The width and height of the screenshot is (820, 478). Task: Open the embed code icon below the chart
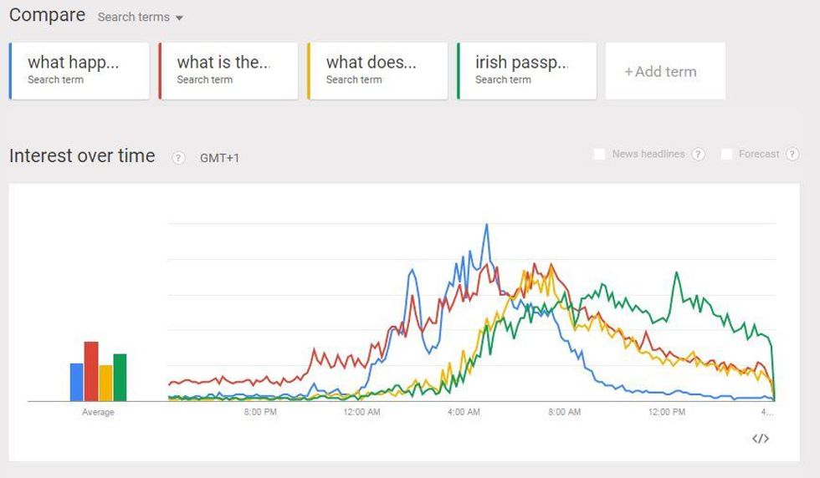click(760, 439)
